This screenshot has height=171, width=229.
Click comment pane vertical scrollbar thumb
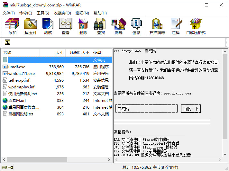(x=225, y=96)
